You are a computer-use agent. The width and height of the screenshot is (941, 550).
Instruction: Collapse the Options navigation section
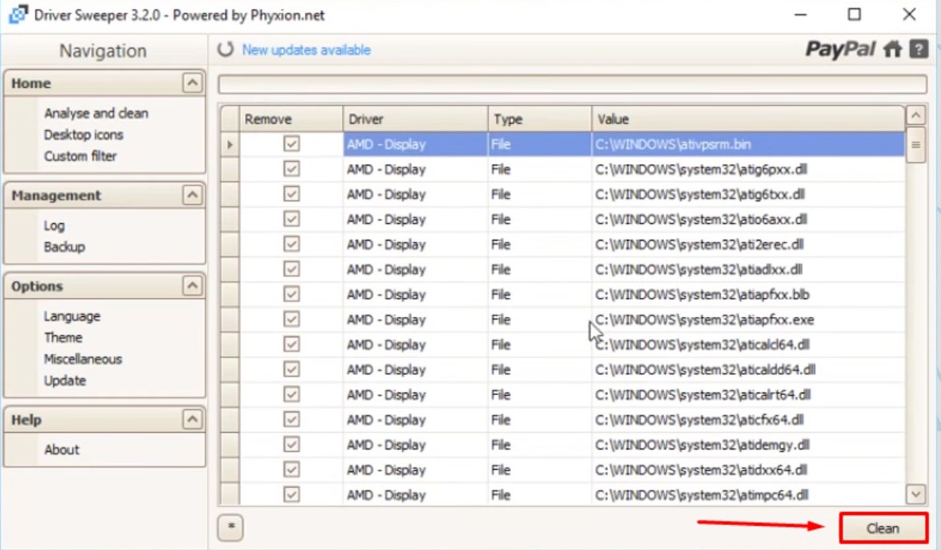pos(192,286)
